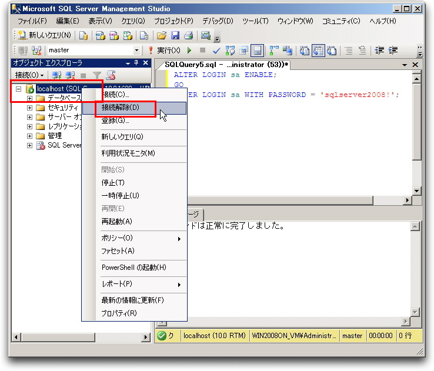Click the New Query toolbar button
Screen dimensions: 434x371
click(45, 35)
